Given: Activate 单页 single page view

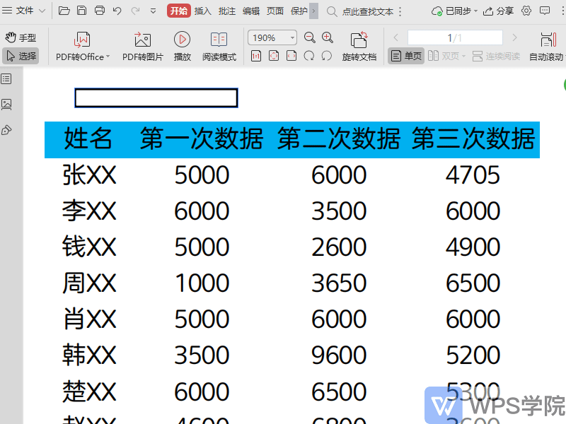Looking at the screenshot, I should click(405, 56).
